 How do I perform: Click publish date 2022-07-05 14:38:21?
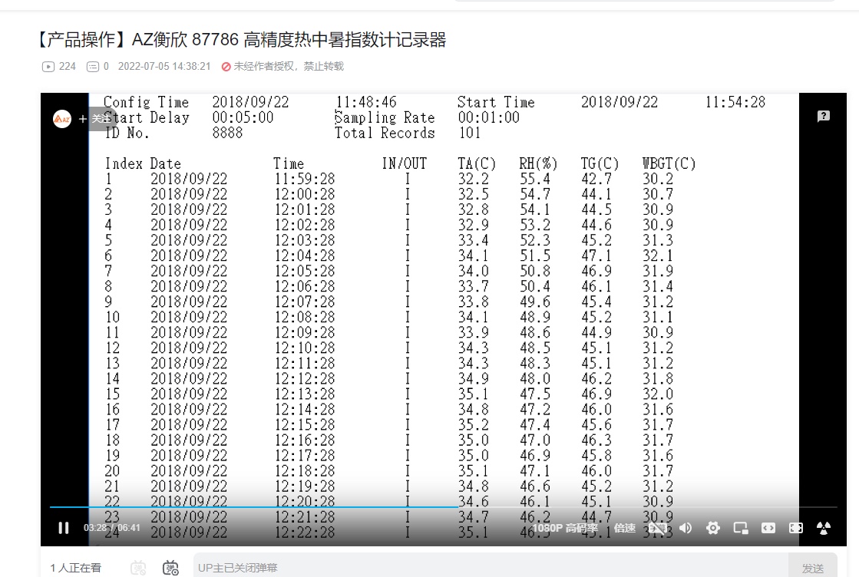click(164, 66)
